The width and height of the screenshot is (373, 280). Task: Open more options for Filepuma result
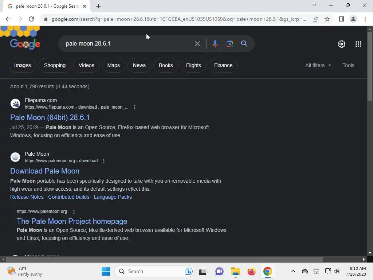[135, 107]
